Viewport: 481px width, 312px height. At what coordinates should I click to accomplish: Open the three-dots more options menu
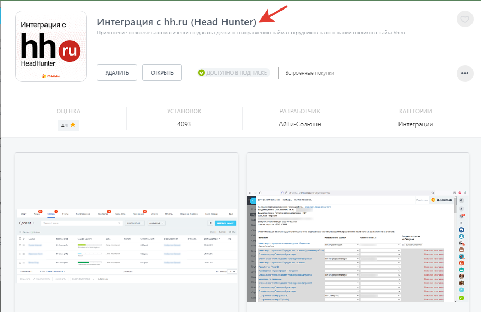point(465,73)
